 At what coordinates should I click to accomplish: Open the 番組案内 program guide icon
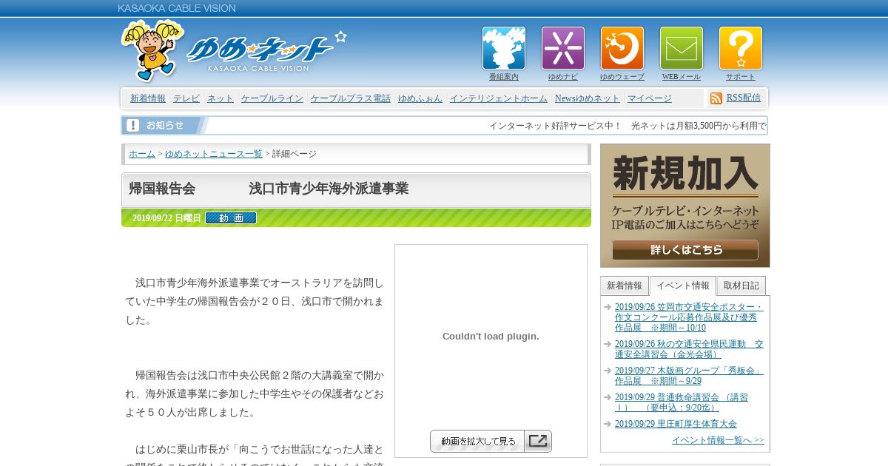point(504,49)
